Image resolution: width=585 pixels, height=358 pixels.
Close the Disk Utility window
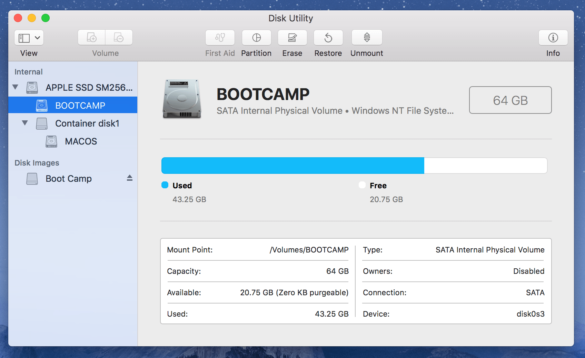(18, 18)
